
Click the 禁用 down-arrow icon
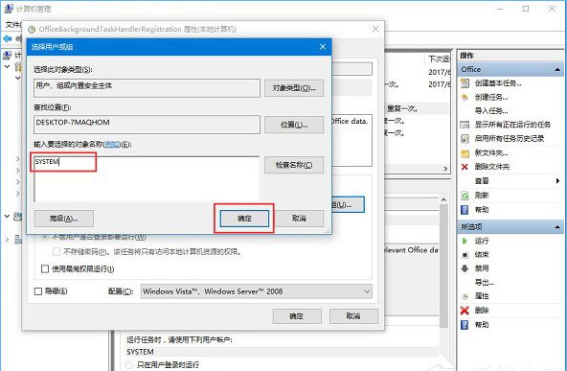pyautogui.click(x=465, y=268)
